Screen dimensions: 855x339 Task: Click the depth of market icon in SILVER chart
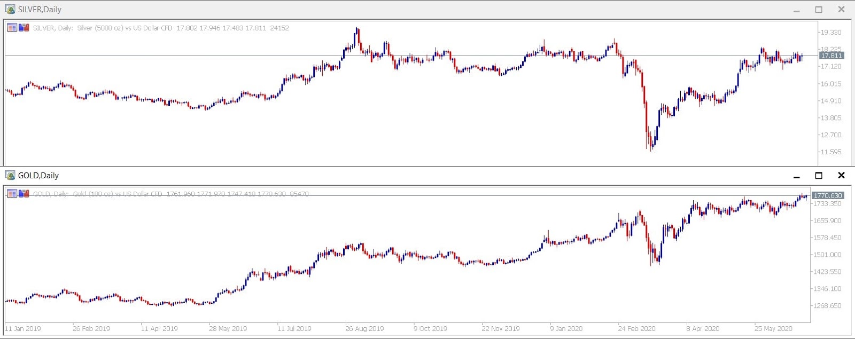[x=24, y=28]
